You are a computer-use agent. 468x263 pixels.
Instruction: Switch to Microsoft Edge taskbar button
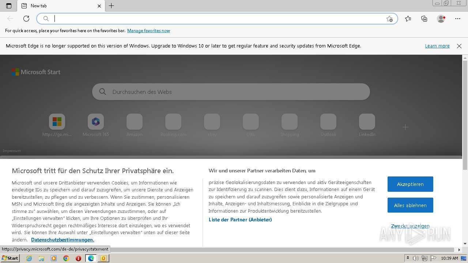point(91,258)
